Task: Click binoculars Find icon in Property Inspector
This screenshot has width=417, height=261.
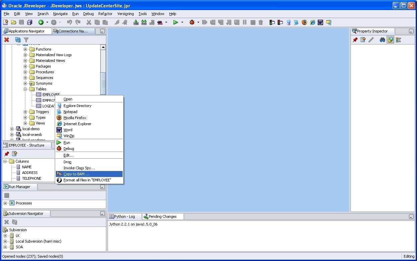Action: tap(382, 40)
